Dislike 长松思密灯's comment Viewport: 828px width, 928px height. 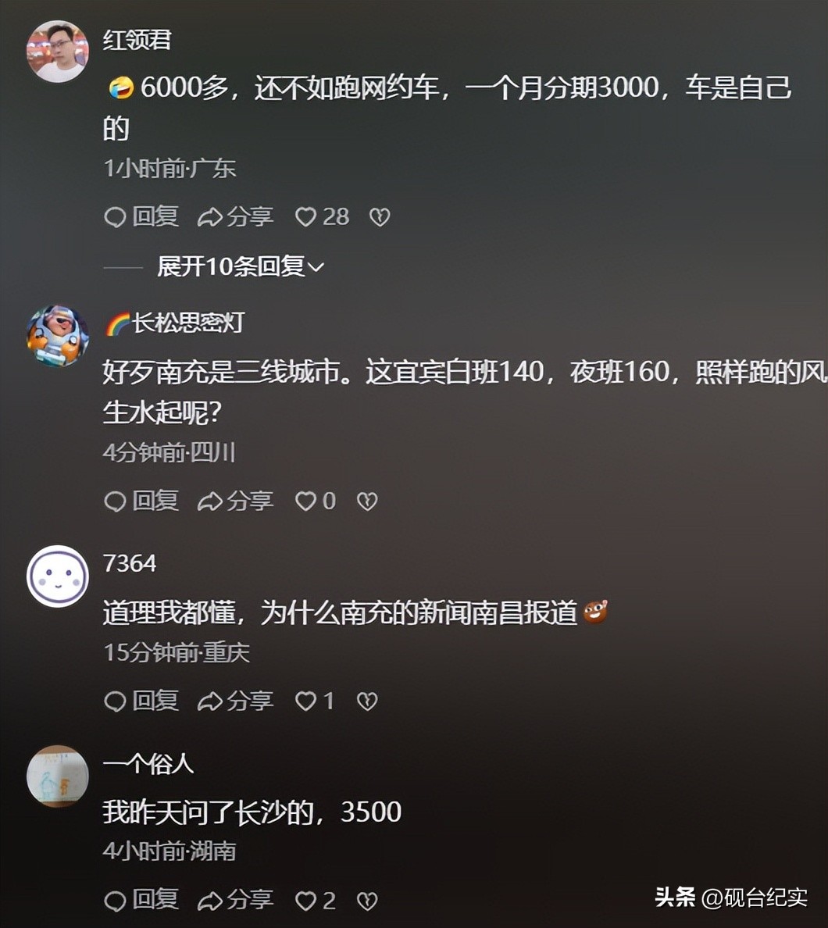367,501
